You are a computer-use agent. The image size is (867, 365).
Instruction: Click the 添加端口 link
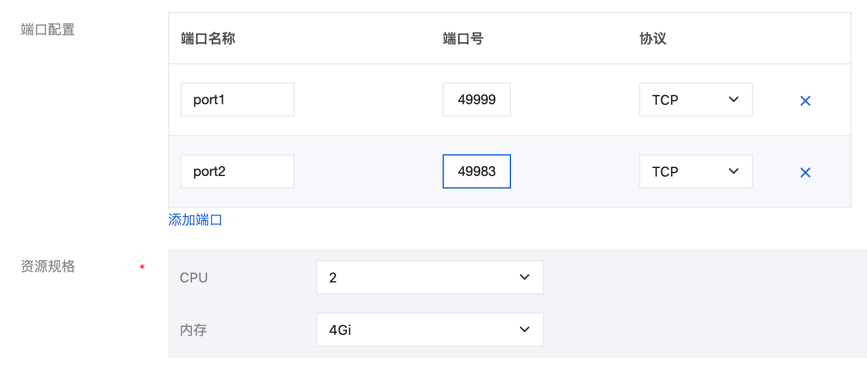(x=195, y=220)
